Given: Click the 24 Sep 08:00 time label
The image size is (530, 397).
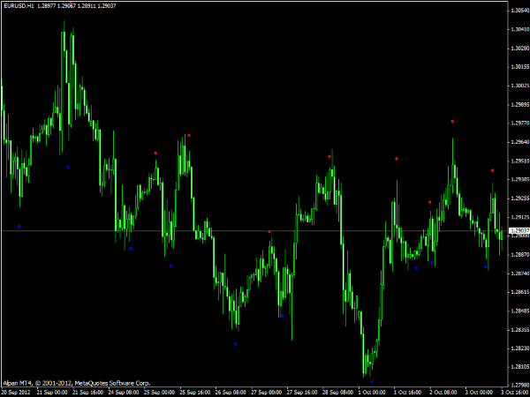Looking at the screenshot, I should click(x=123, y=393).
